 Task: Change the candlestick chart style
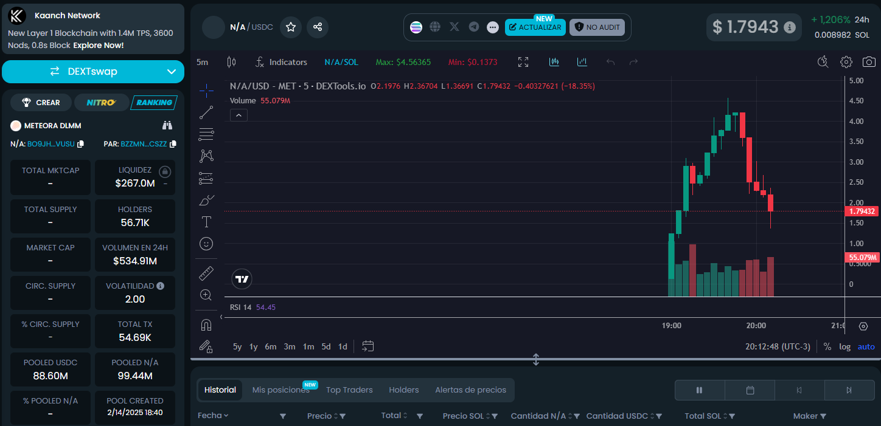231,62
